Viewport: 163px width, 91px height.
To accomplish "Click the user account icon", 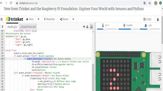I will (x=158, y=19).
